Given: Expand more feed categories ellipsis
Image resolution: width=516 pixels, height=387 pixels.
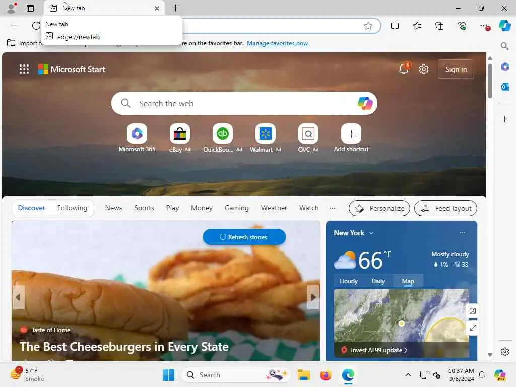Looking at the screenshot, I should pos(333,208).
